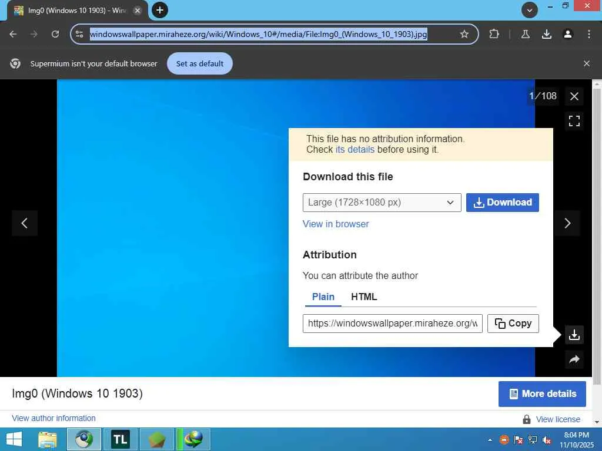Open a new tab with plus button
Viewport: 602px width, 451px height.
160,10
